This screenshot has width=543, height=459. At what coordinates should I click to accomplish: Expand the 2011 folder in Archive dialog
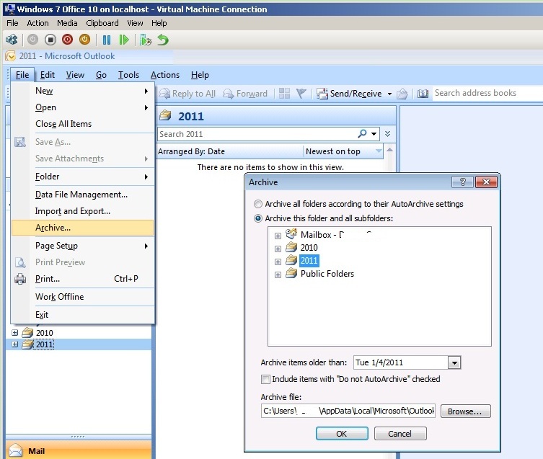coord(278,262)
